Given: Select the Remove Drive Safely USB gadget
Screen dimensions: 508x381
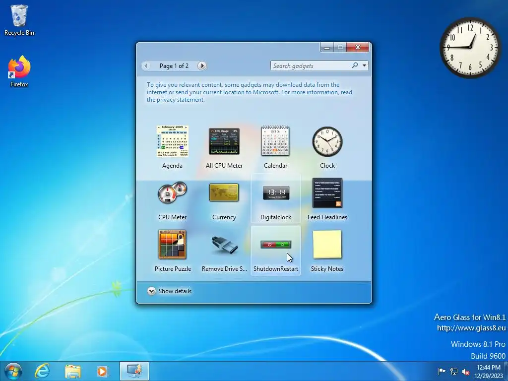Looking at the screenshot, I should tap(224, 245).
